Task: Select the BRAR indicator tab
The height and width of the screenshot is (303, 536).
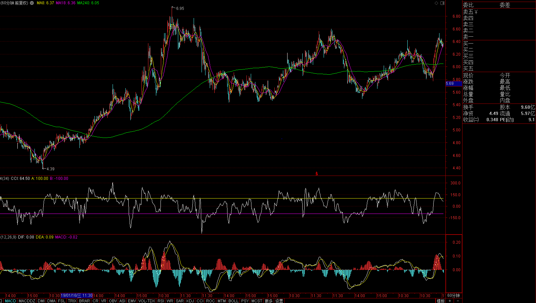Action: coord(84,301)
